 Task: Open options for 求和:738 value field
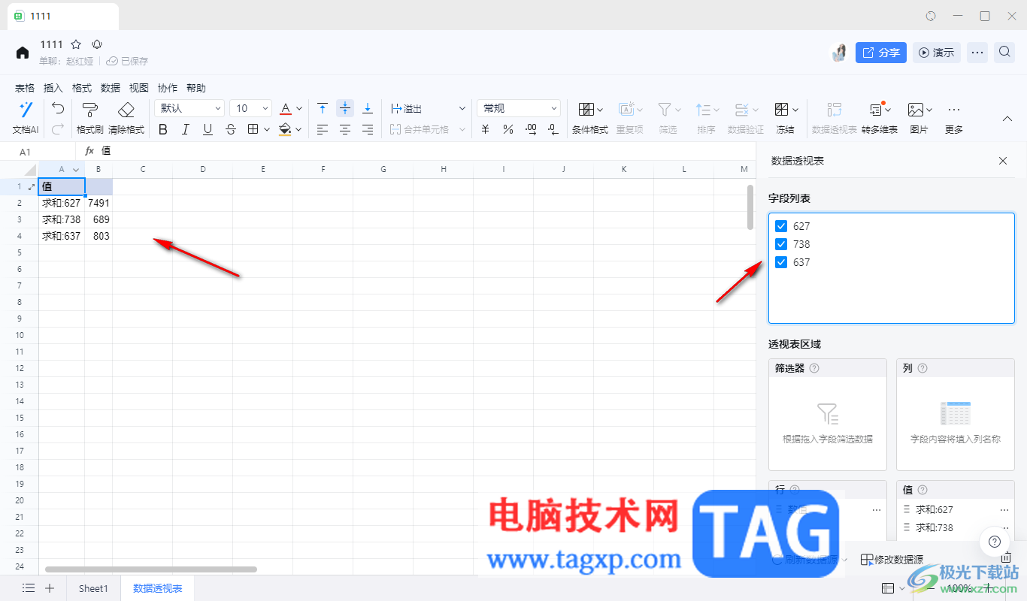coord(1004,527)
